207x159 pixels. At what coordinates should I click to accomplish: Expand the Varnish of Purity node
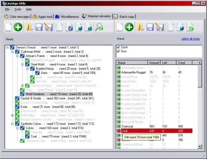tap(23, 86)
